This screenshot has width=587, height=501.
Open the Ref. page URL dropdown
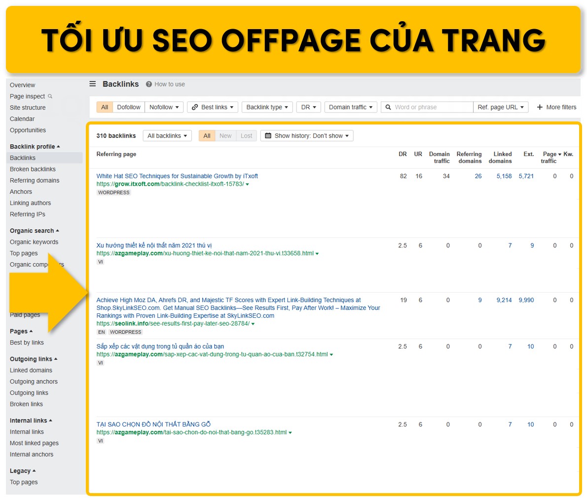pyautogui.click(x=501, y=107)
